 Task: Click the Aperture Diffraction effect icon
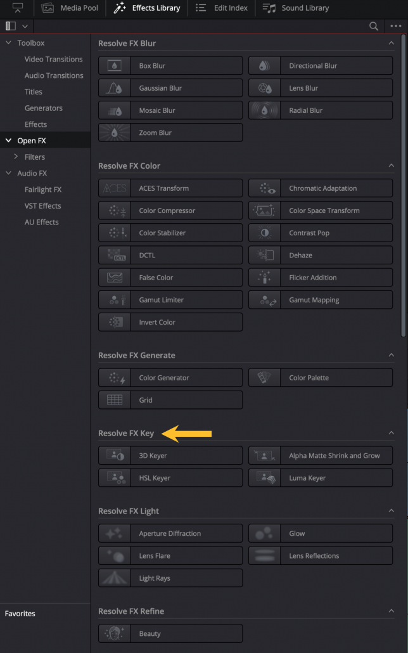114,533
